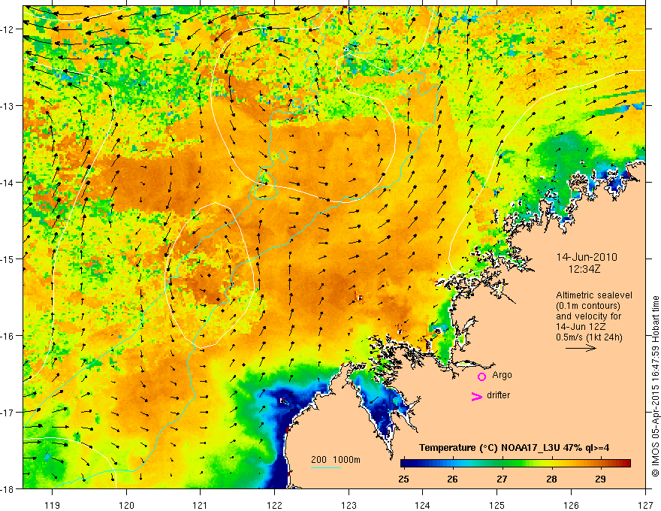Click the '12:34Z' time label
The image size is (661, 511).
(584, 268)
